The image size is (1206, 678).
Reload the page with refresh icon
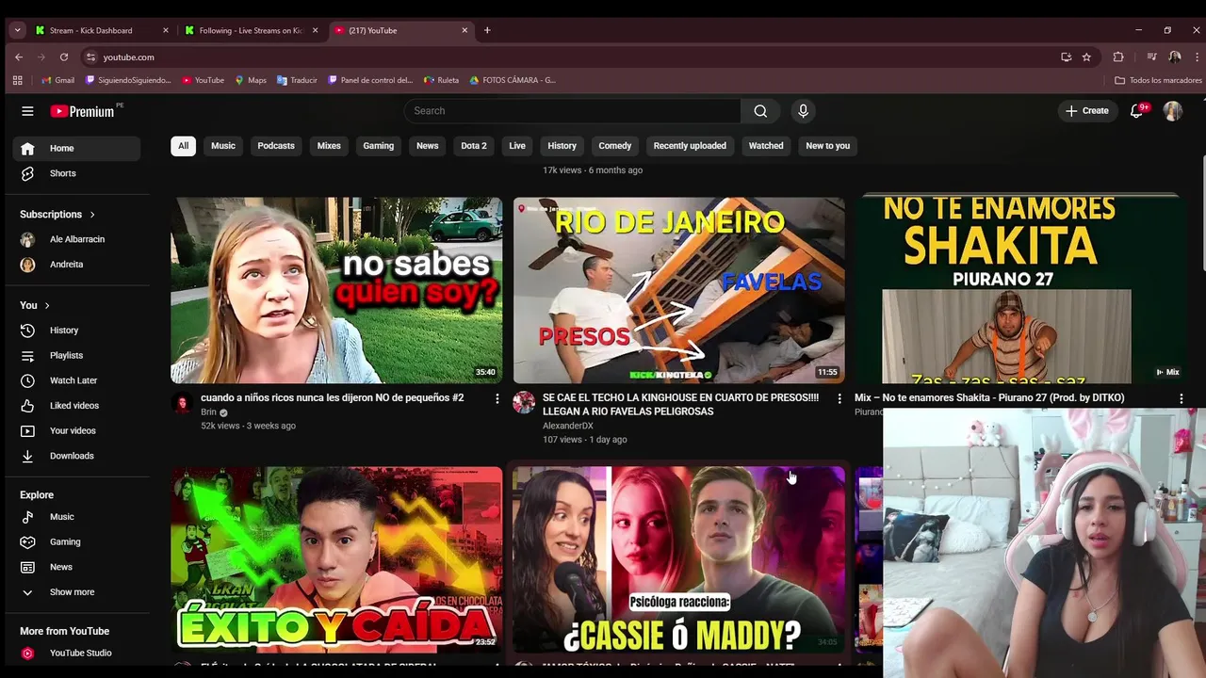click(x=64, y=56)
